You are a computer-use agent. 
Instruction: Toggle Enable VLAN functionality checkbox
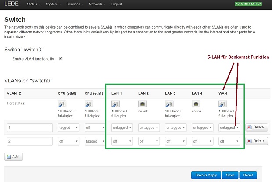61,58
